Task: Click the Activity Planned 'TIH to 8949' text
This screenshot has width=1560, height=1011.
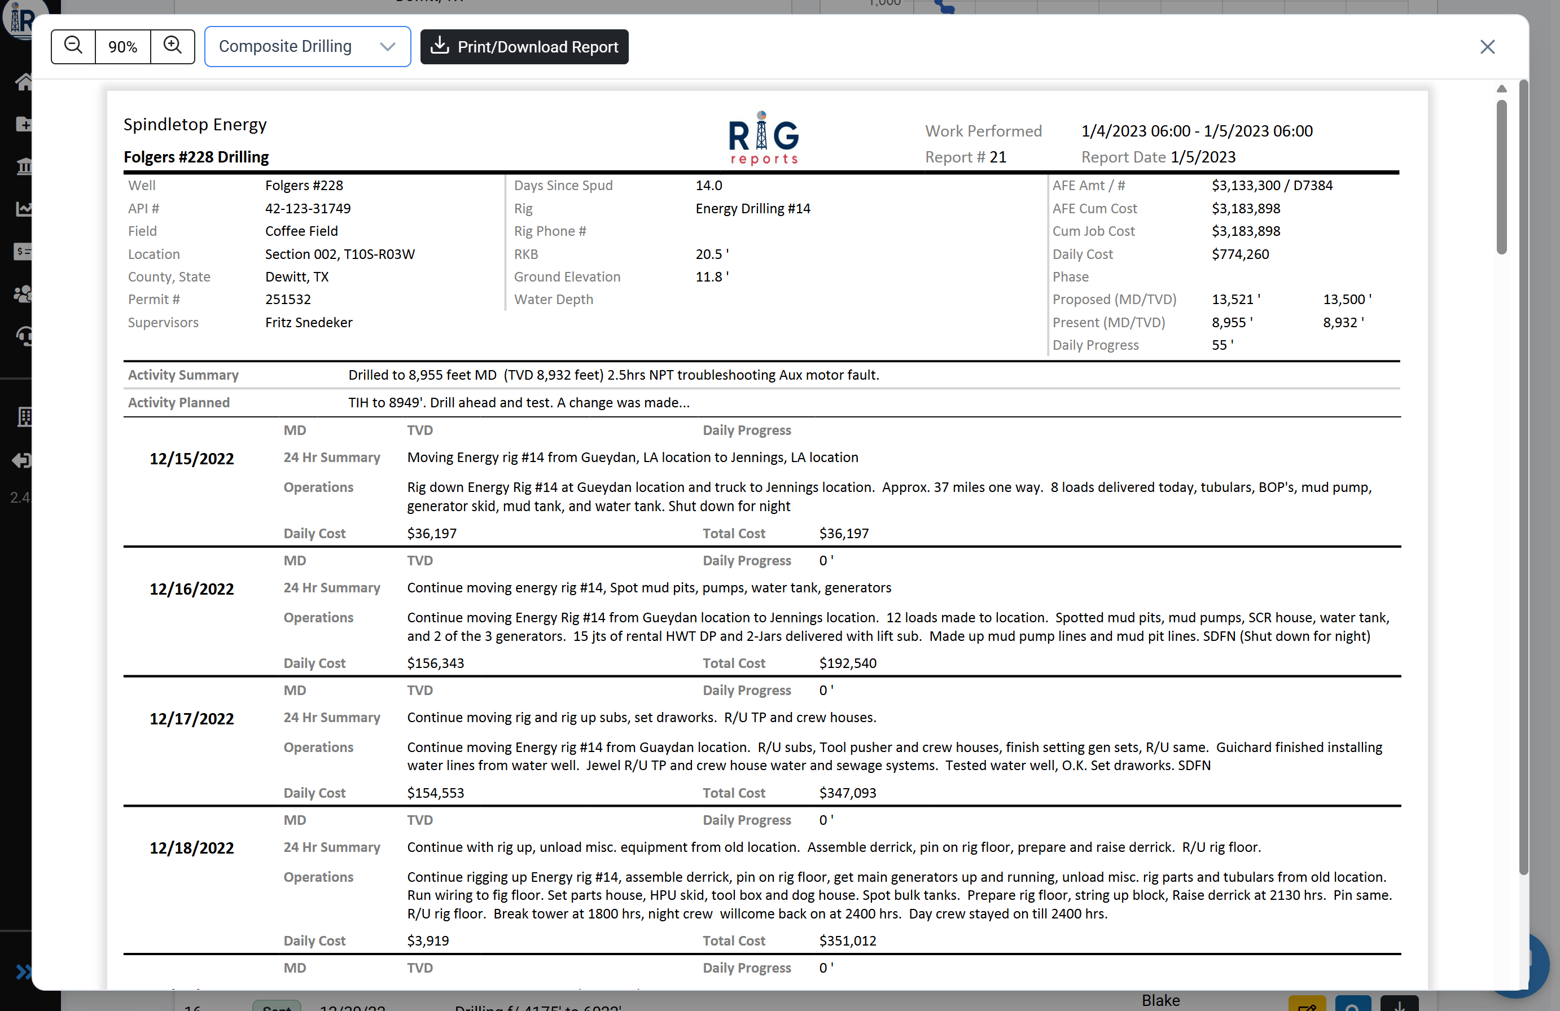Action: (x=519, y=402)
